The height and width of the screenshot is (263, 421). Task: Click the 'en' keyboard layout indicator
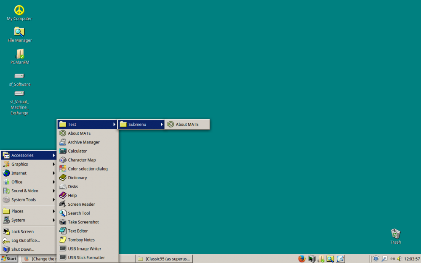coord(392,259)
